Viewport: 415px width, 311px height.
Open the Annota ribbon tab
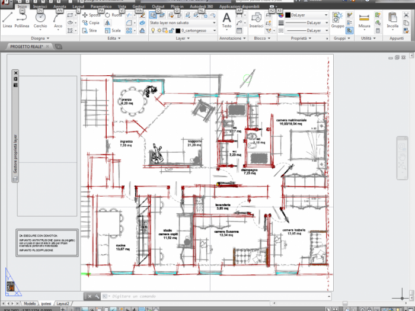(x=60, y=7)
